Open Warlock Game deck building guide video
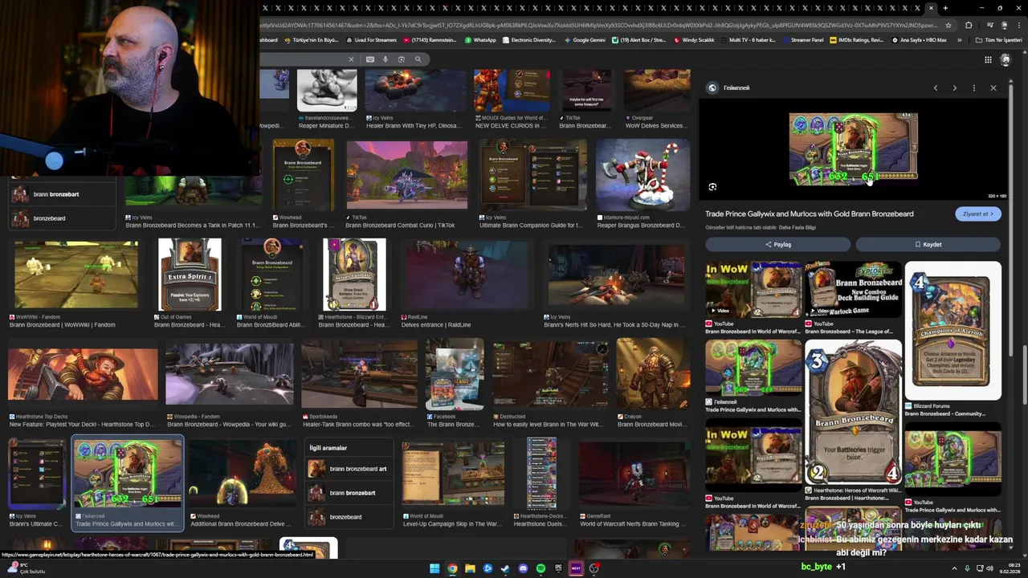This screenshot has height=578, width=1028. click(x=853, y=289)
